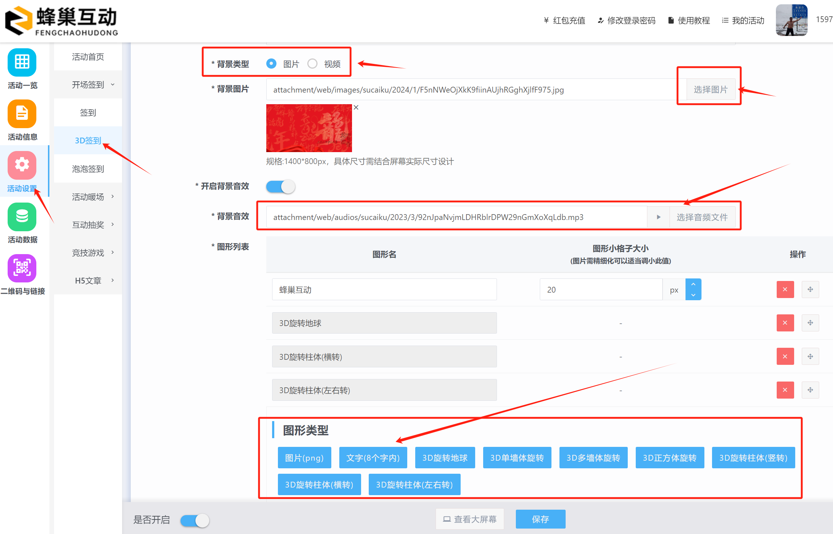The height and width of the screenshot is (534, 833).
Task: Open 泡泡签到 submenu item
Action: [x=88, y=169]
